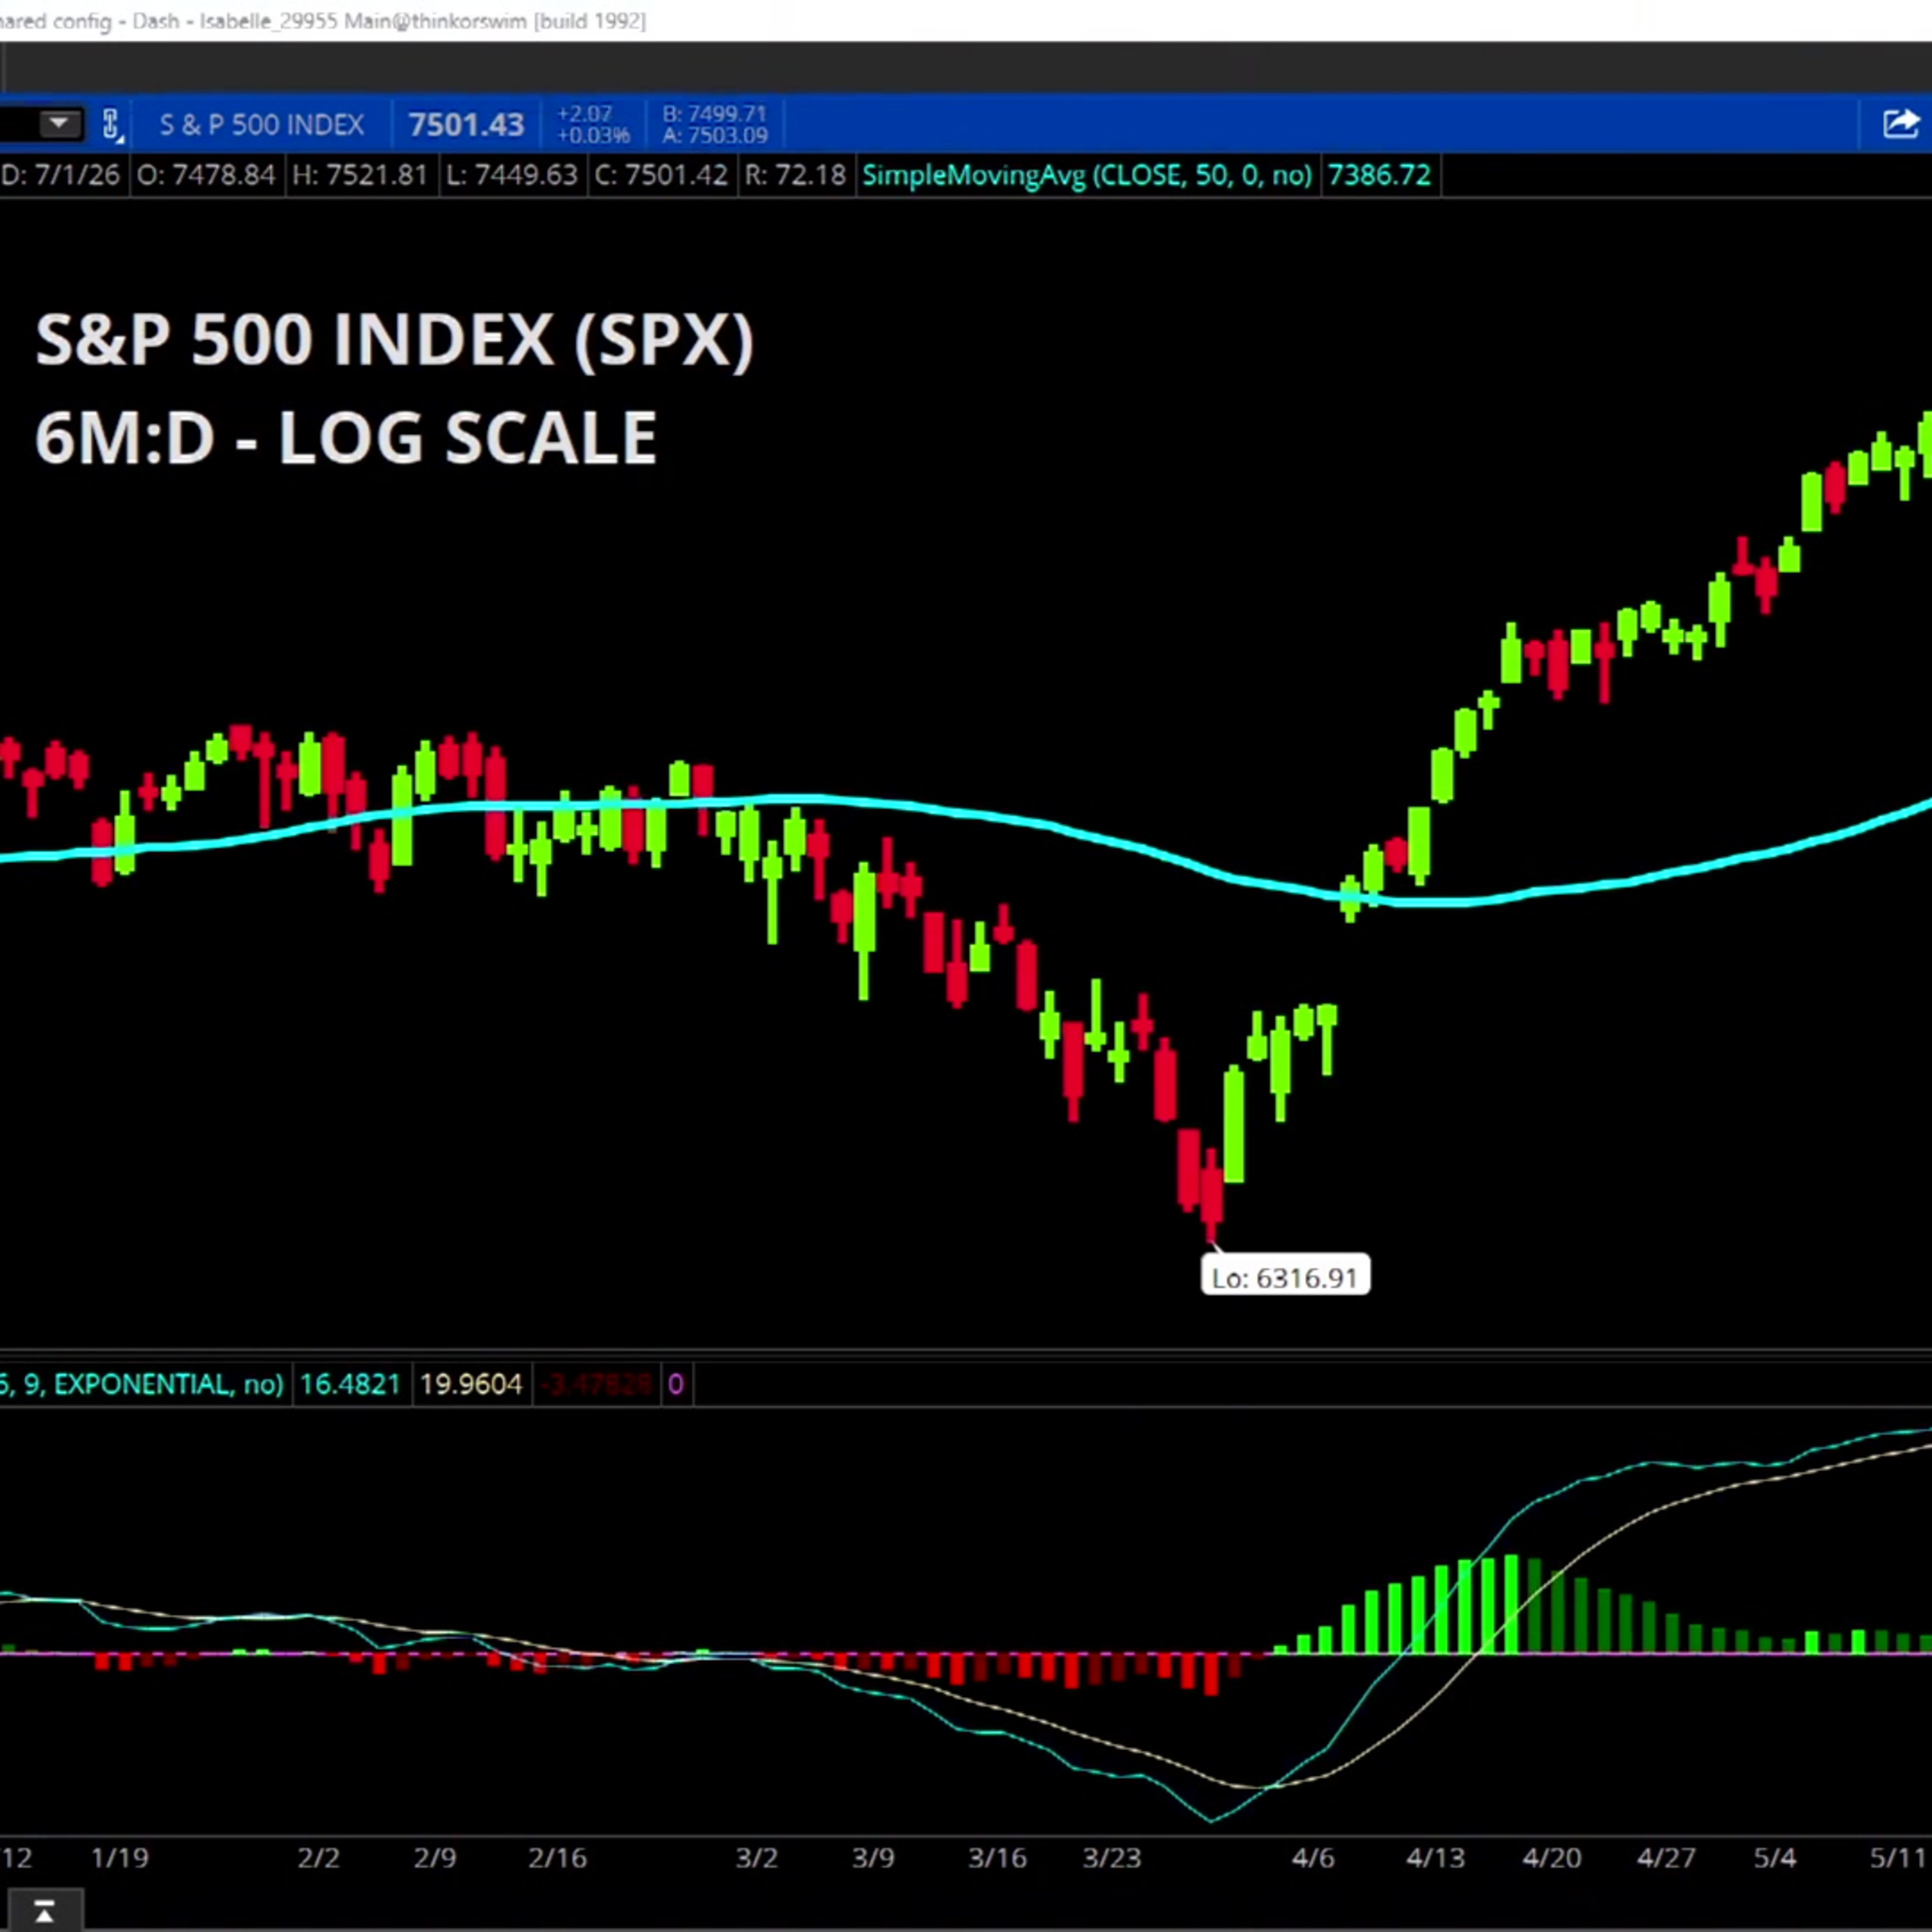
Task: Click the high value H: 7521.81
Action: tap(360, 175)
